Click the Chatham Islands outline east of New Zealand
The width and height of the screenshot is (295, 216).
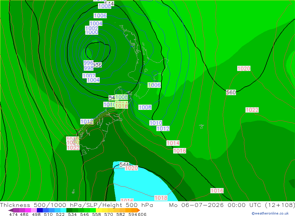[201, 126]
